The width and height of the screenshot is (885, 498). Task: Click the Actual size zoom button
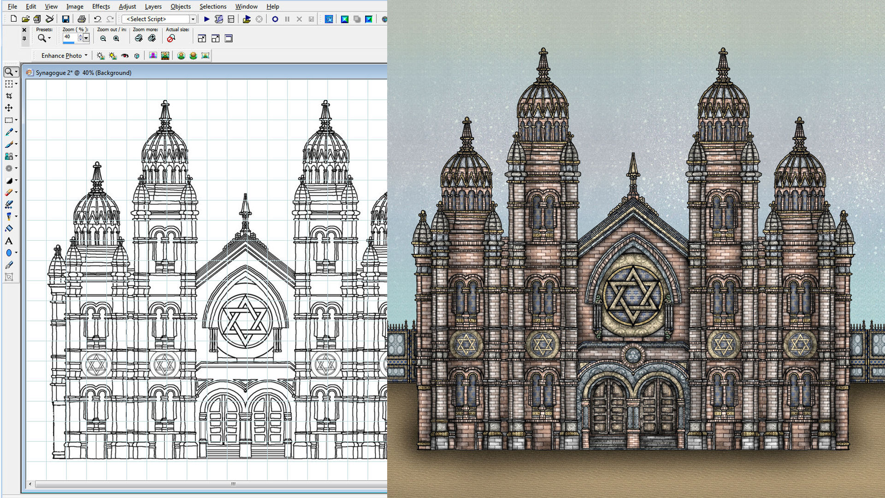click(171, 39)
